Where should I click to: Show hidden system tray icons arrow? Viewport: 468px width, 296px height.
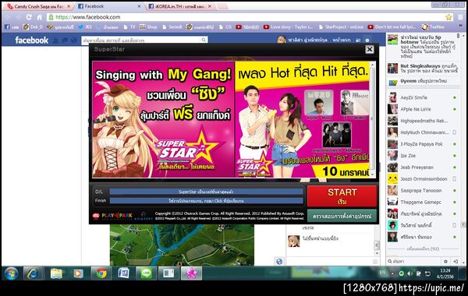tap(392, 273)
